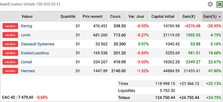Open the Lvmh stock link
The height and width of the screenshot is (102, 223).
[26, 35]
